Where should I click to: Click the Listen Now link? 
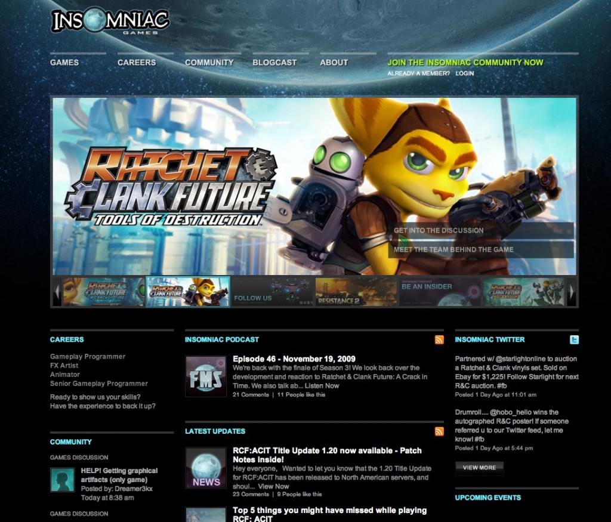(322, 385)
